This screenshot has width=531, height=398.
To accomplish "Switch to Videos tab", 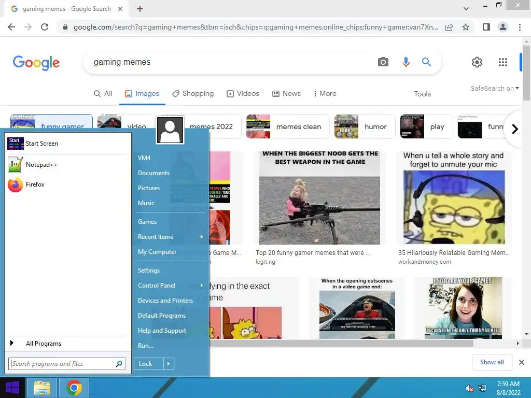I will click(x=243, y=94).
